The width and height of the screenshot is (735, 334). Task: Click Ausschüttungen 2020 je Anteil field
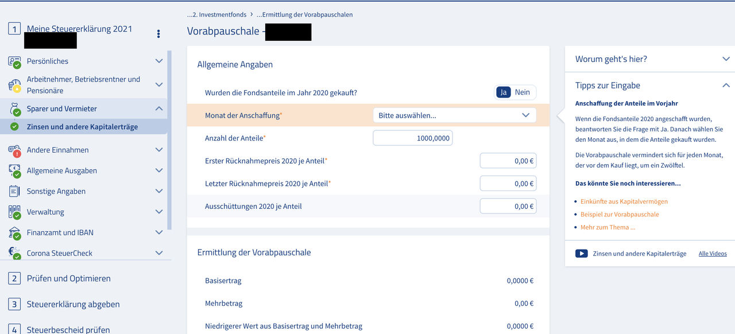[x=508, y=206]
